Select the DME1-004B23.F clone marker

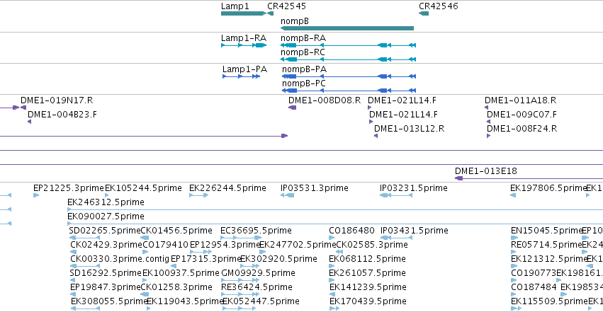point(29,122)
